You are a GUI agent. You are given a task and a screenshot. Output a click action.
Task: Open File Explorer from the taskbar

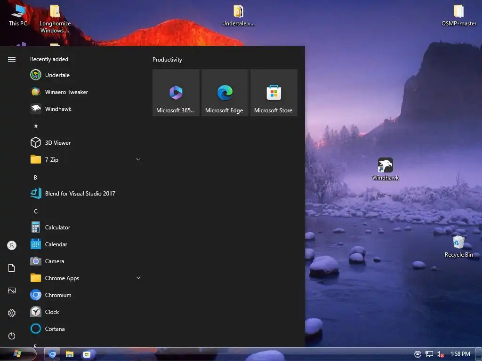click(70, 354)
